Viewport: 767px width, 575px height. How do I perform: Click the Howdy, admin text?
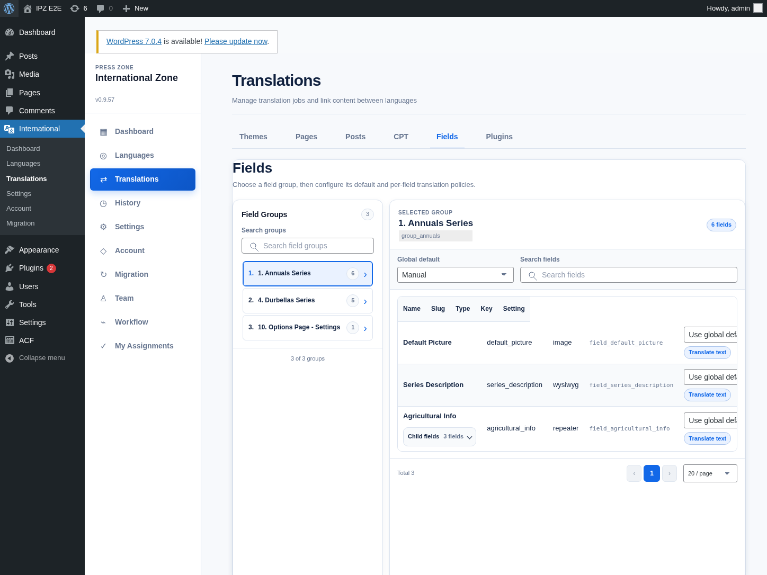[x=728, y=8]
